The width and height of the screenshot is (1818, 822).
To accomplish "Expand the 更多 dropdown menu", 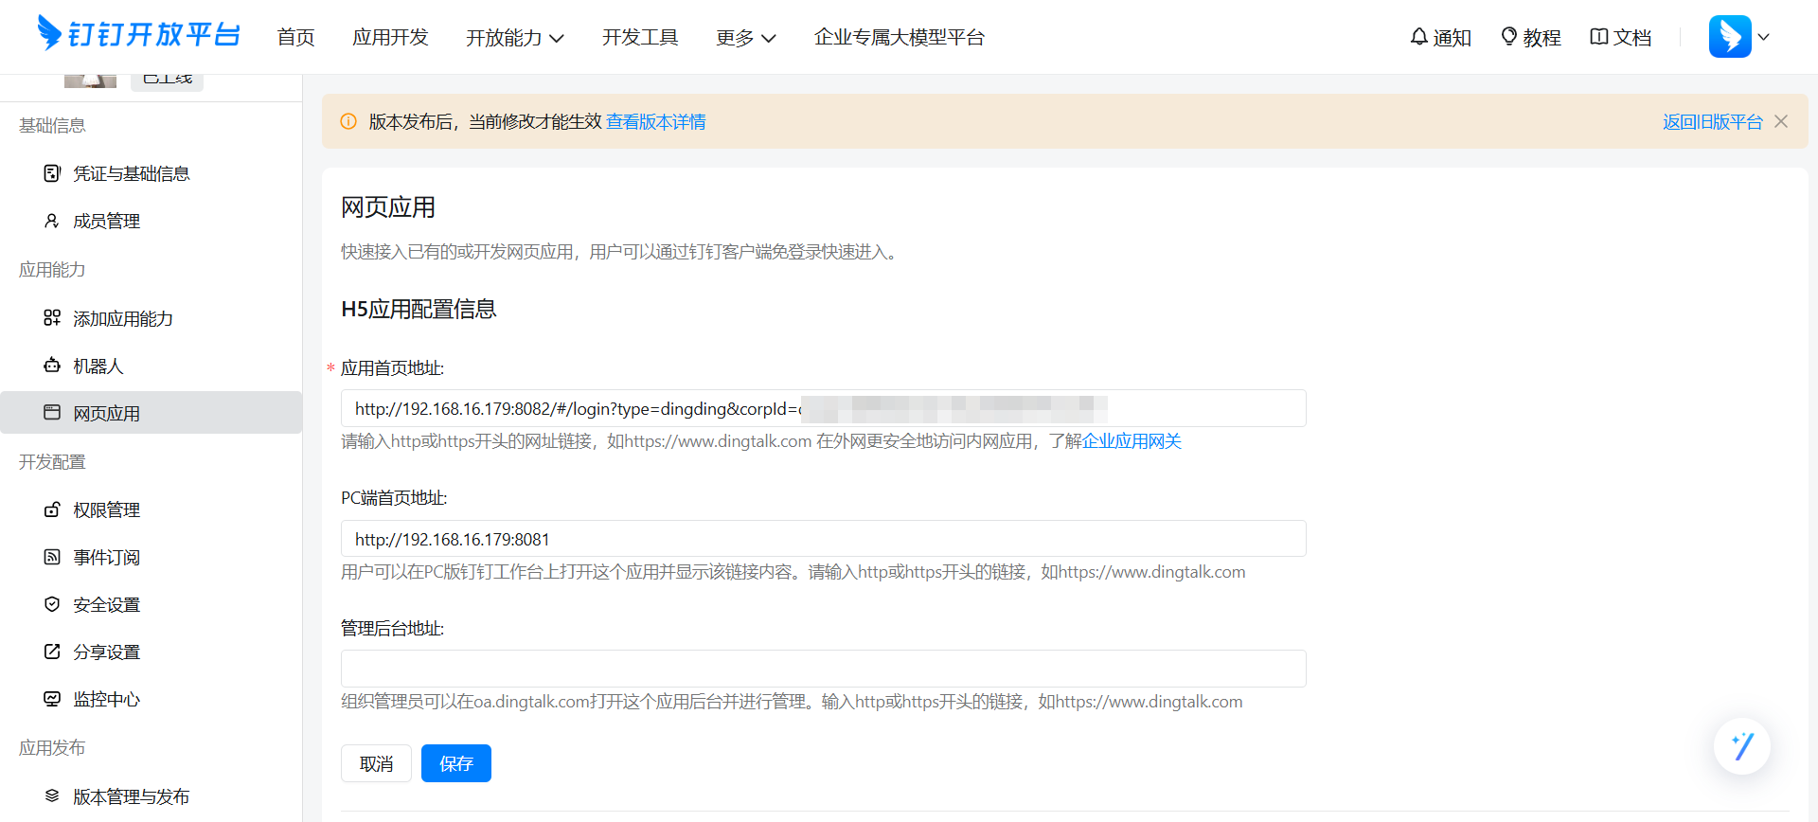I will coord(745,37).
